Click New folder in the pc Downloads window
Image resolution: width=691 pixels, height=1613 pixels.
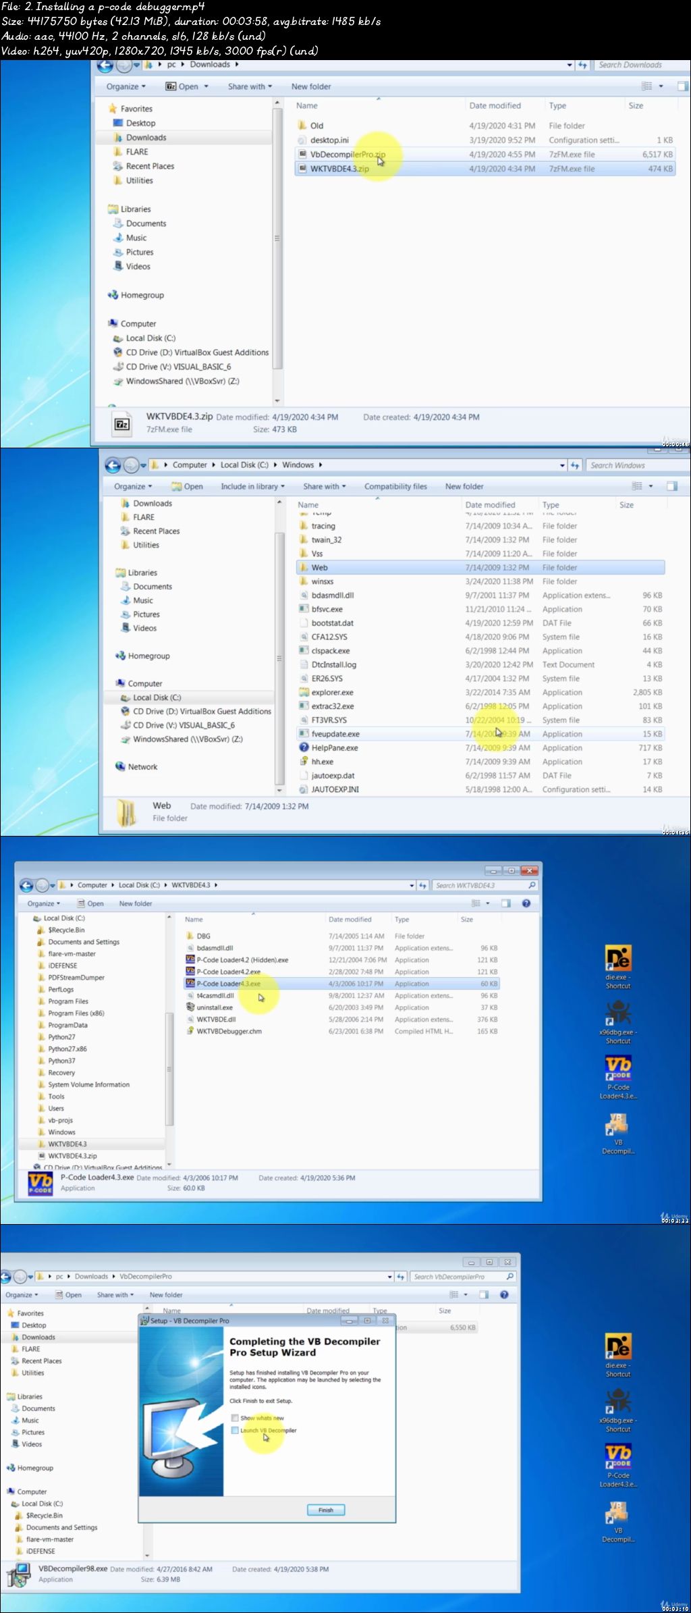pos(311,86)
